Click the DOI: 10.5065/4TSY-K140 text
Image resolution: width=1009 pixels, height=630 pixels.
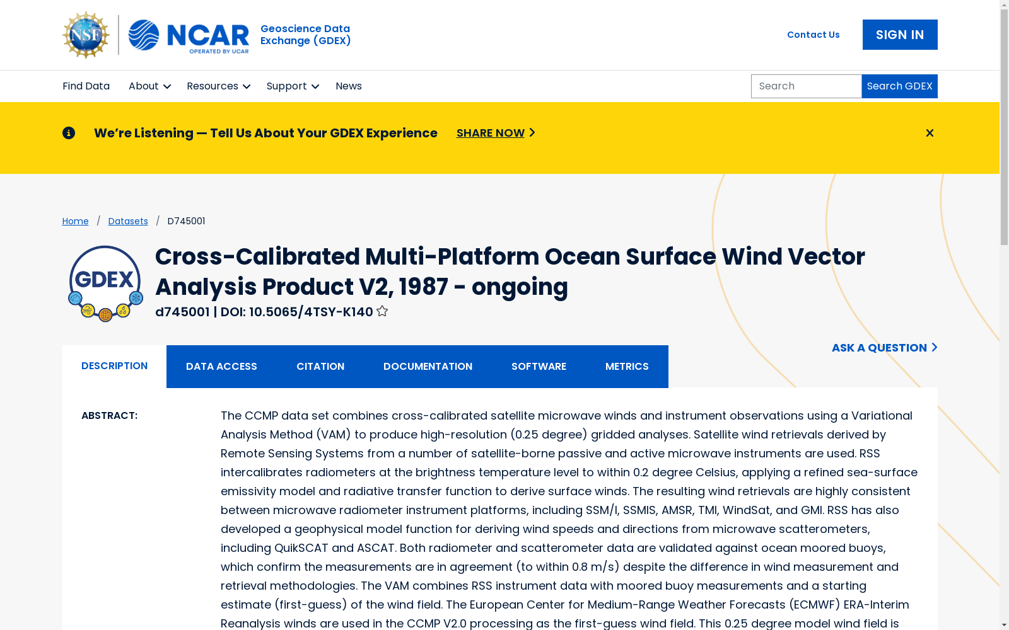[297, 312]
